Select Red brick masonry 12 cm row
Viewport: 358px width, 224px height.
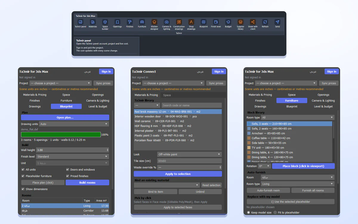178,112
